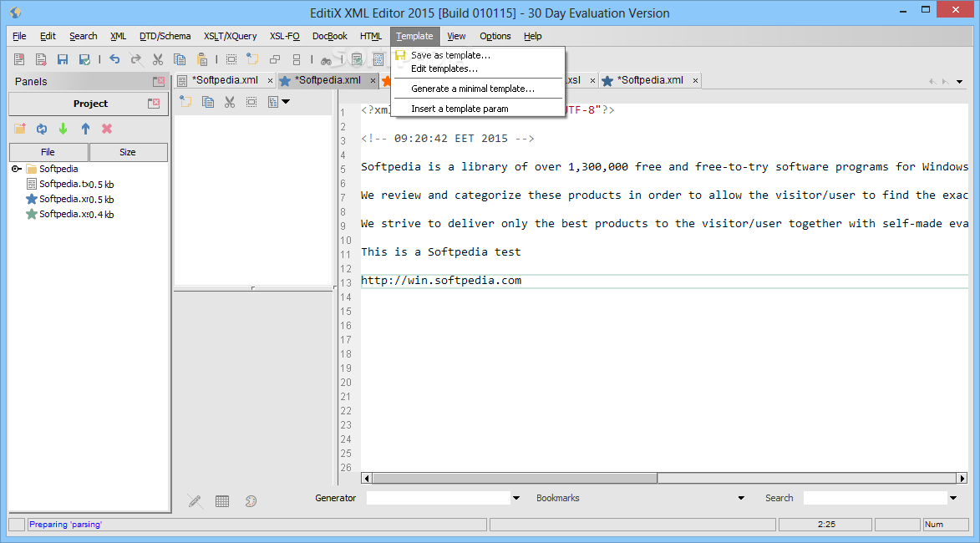Click the scissors icon in tree panel toolbar
This screenshot has height=543, width=980.
pyautogui.click(x=230, y=102)
